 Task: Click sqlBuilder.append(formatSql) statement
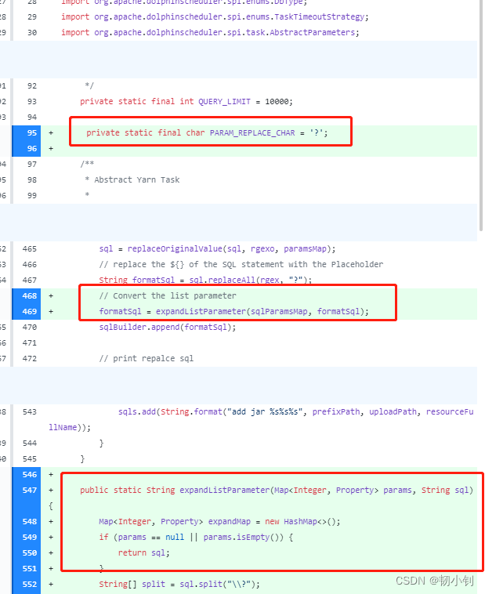point(168,328)
